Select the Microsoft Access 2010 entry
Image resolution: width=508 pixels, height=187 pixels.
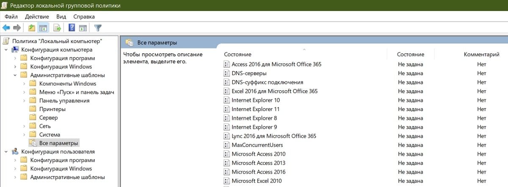point(259,154)
